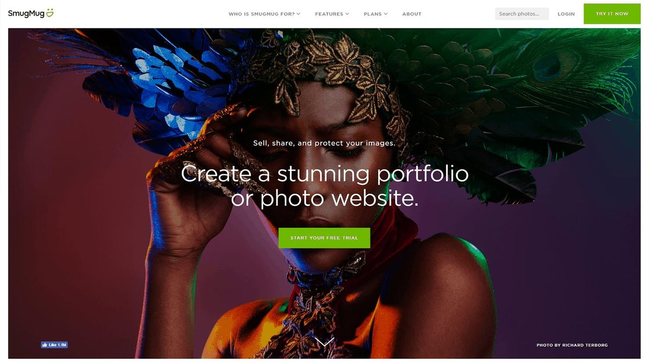Click the Sell, share, and protect tagline

pyautogui.click(x=324, y=143)
